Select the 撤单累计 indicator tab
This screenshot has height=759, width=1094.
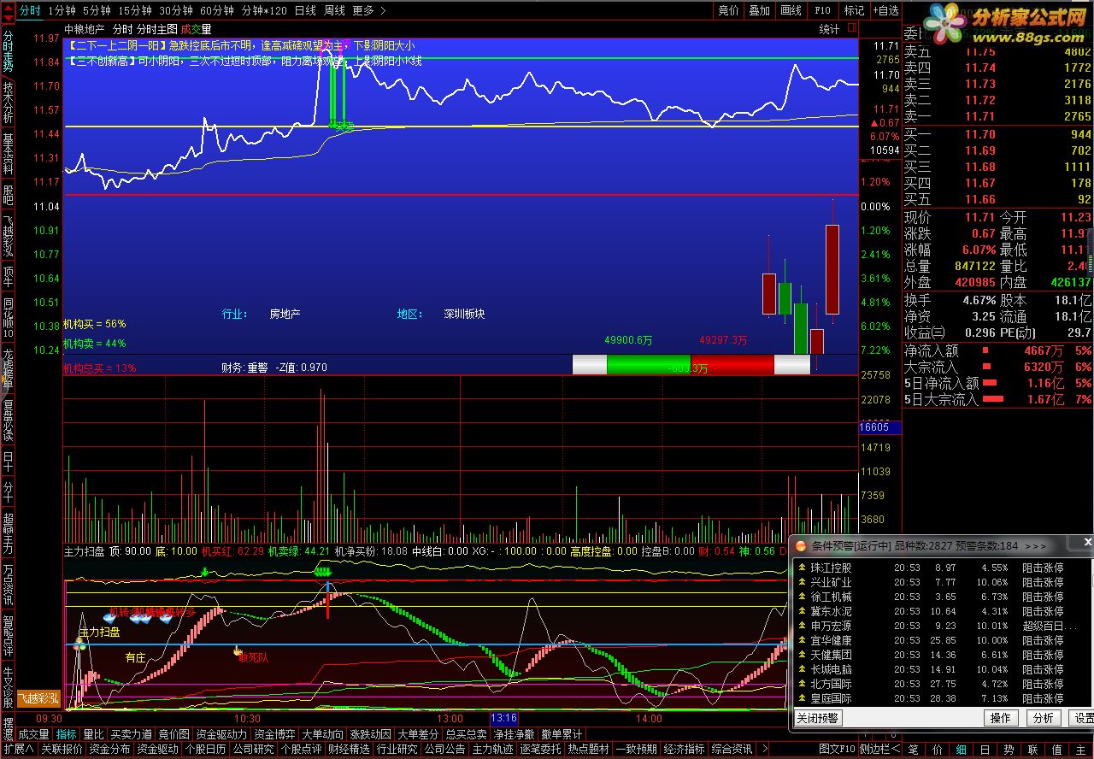562,734
